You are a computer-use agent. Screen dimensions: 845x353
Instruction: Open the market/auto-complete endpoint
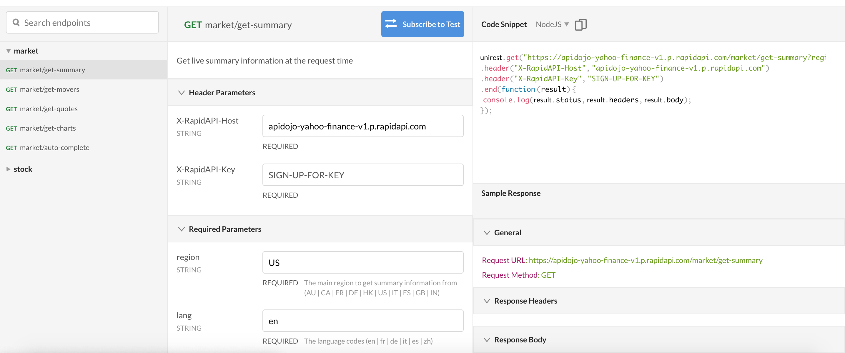pyautogui.click(x=54, y=147)
